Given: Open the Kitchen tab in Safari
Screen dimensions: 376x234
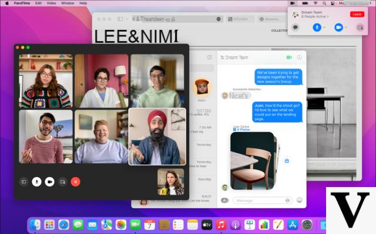Looking at the screenshot, I should [x=240, y=19].
